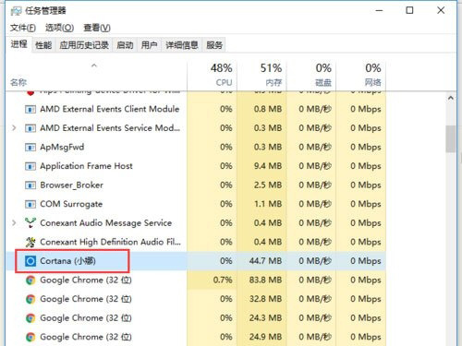Click the 1.1 MB memory value
This screenshot has width=462, height=346.
click(268, 204)
